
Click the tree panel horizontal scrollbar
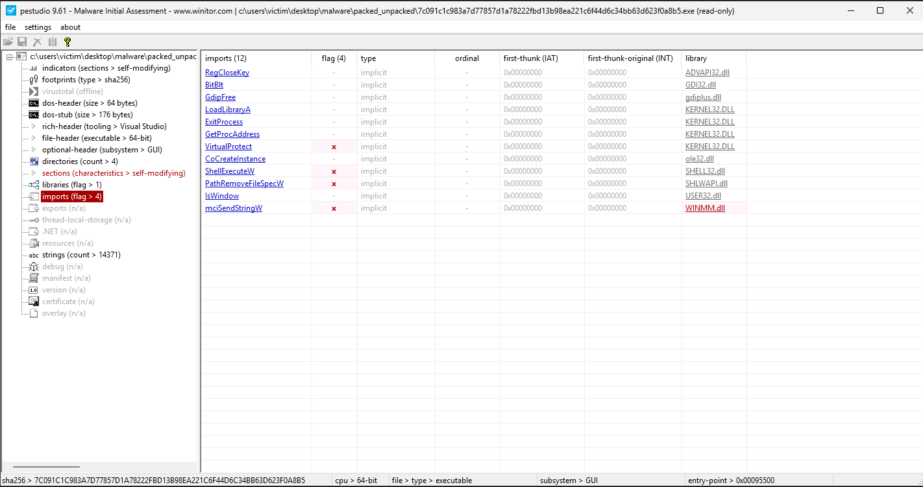46,466
